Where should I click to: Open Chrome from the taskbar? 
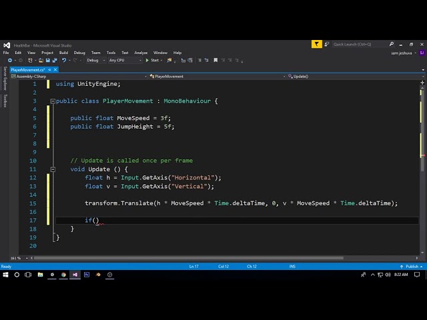[63, 275]
